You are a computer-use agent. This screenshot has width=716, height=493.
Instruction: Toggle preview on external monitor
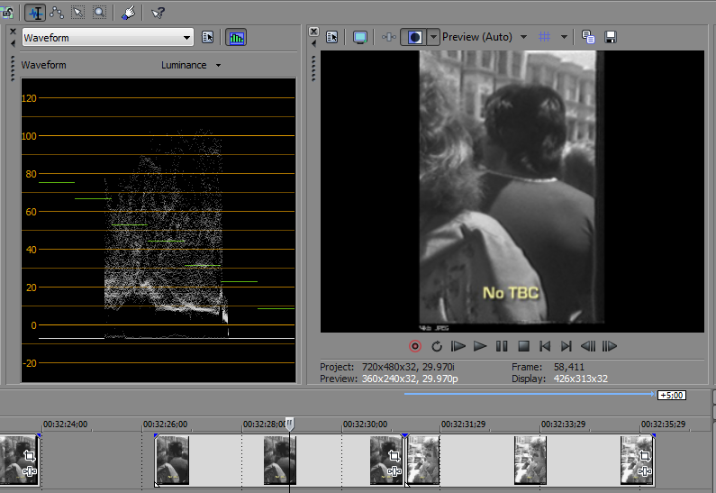click(x=360, y=37)
